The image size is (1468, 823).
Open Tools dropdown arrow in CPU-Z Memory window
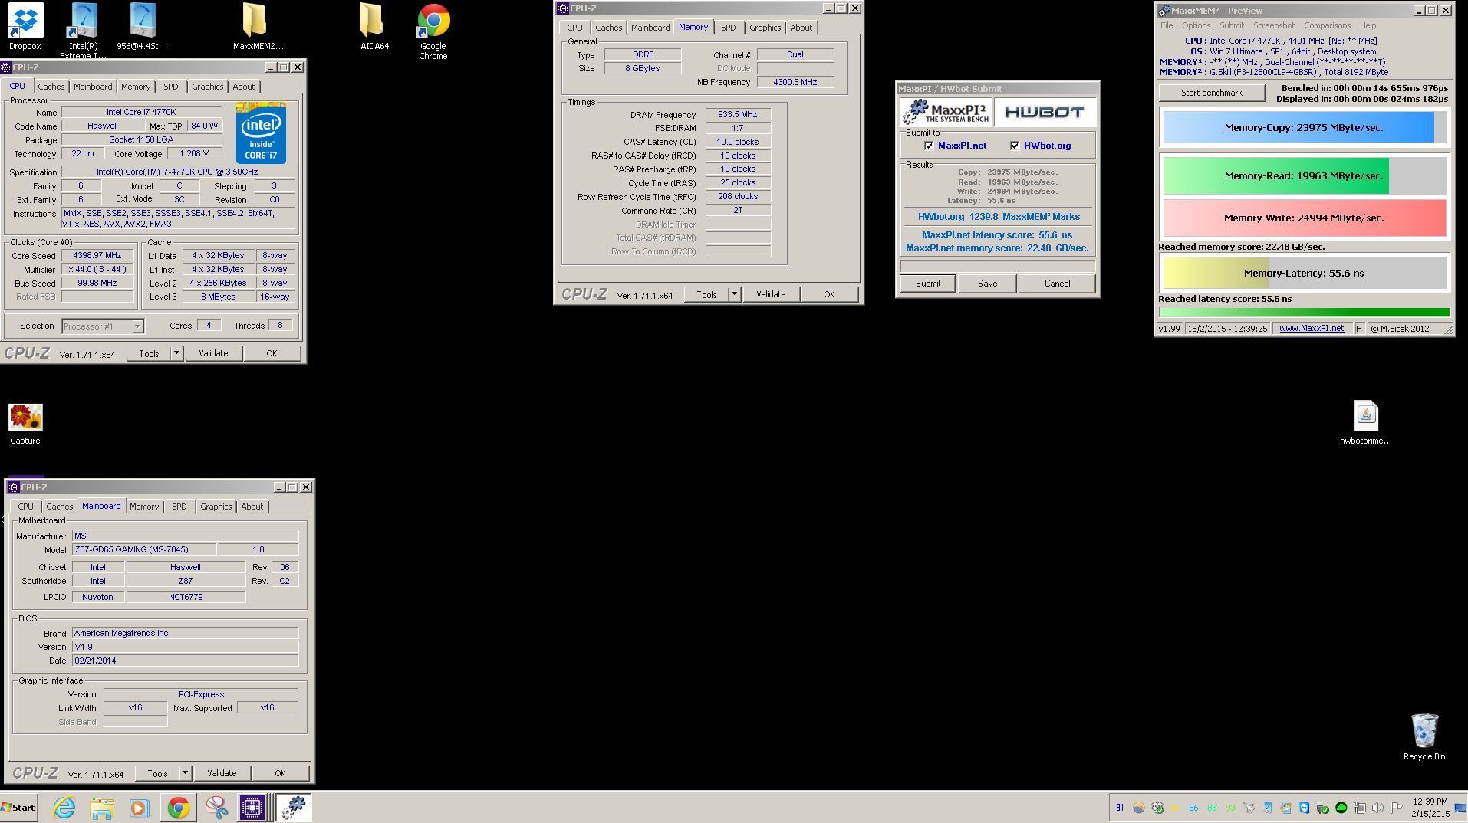pyautogui.click(x=734, y=294)
